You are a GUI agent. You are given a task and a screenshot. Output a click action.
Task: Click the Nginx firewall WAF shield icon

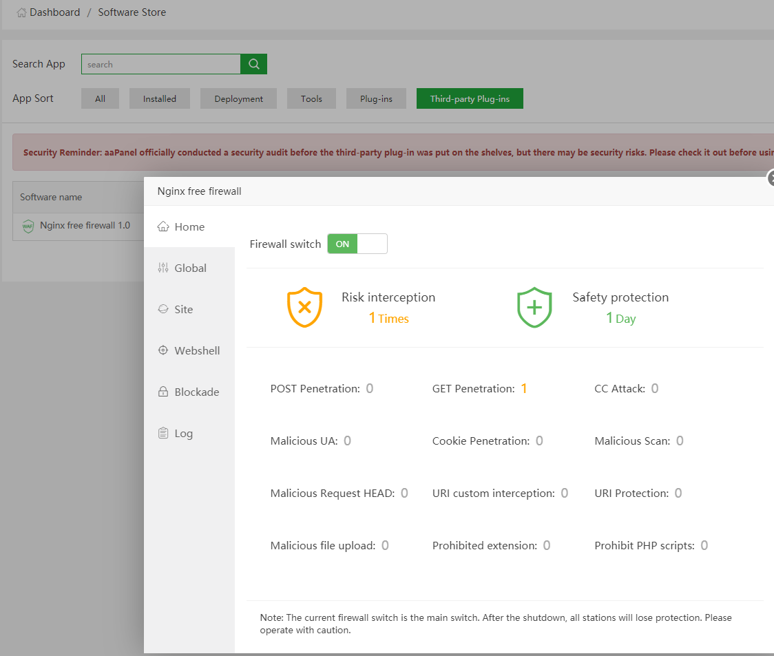point(28,226)
